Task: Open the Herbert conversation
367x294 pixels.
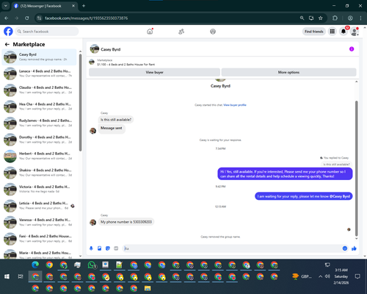Action: (x=39, y=156)
